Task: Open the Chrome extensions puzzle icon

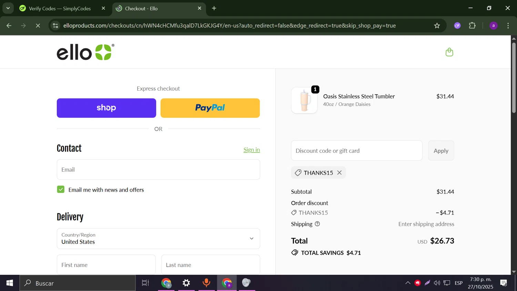Action: coord(473,26)
